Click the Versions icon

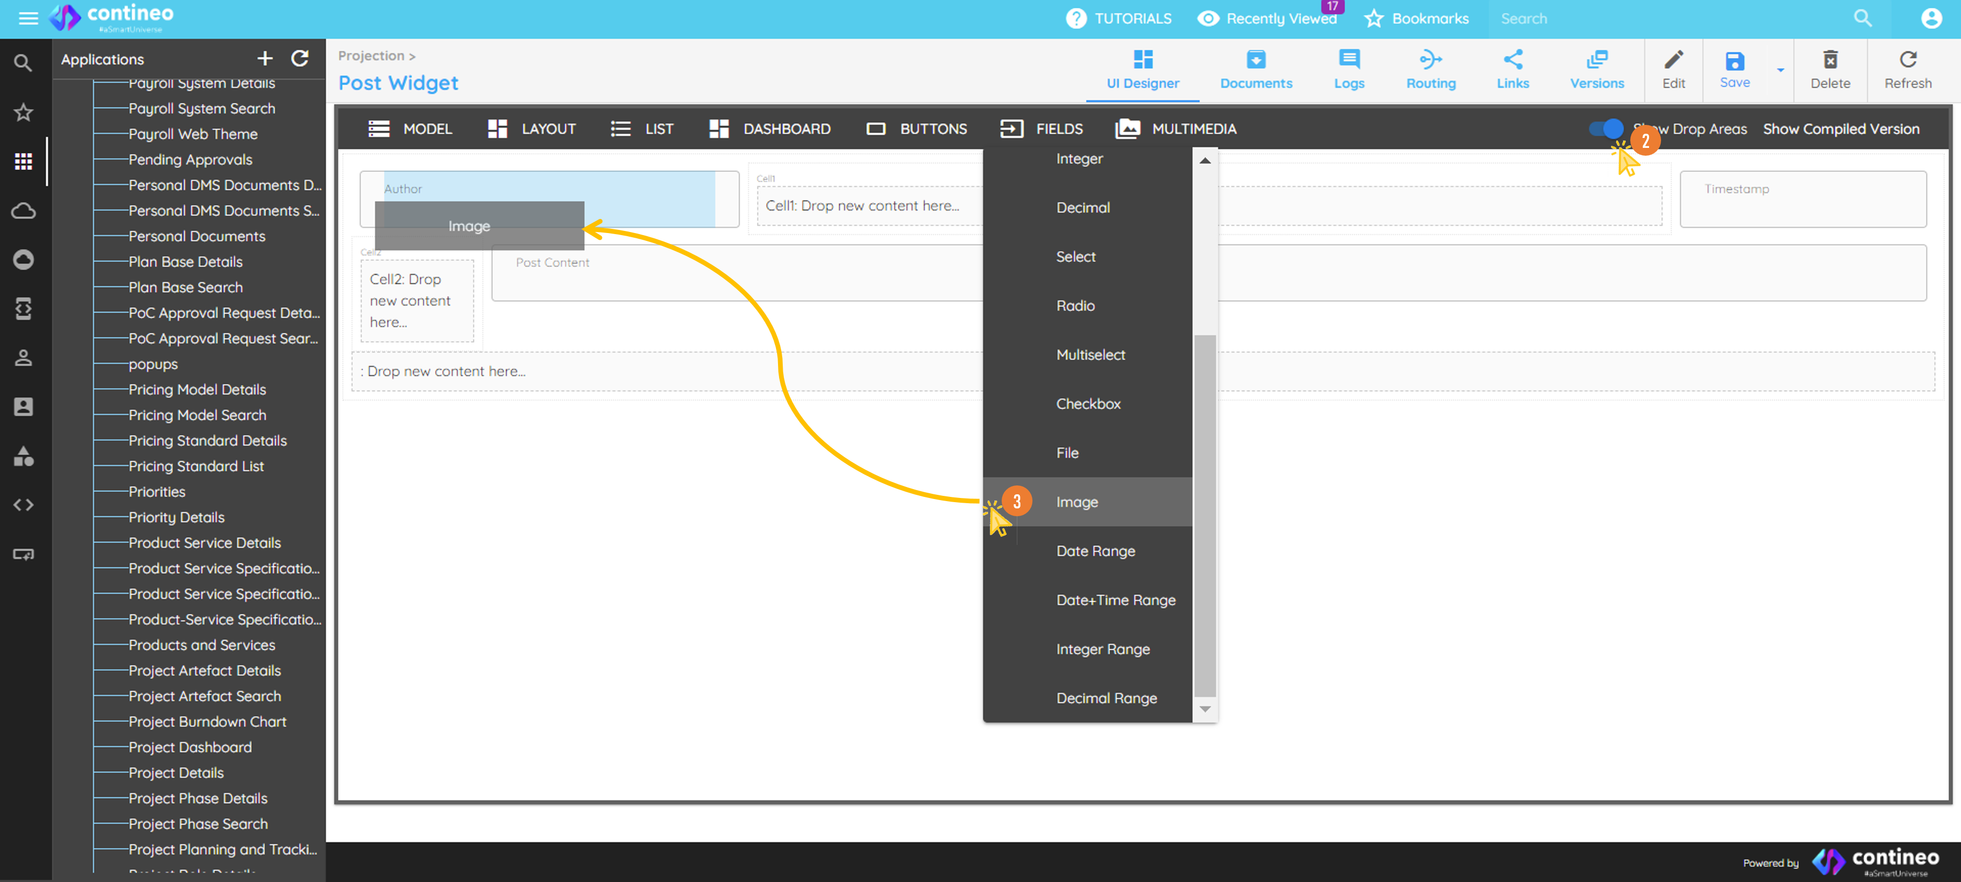[x=1596, y=68]
